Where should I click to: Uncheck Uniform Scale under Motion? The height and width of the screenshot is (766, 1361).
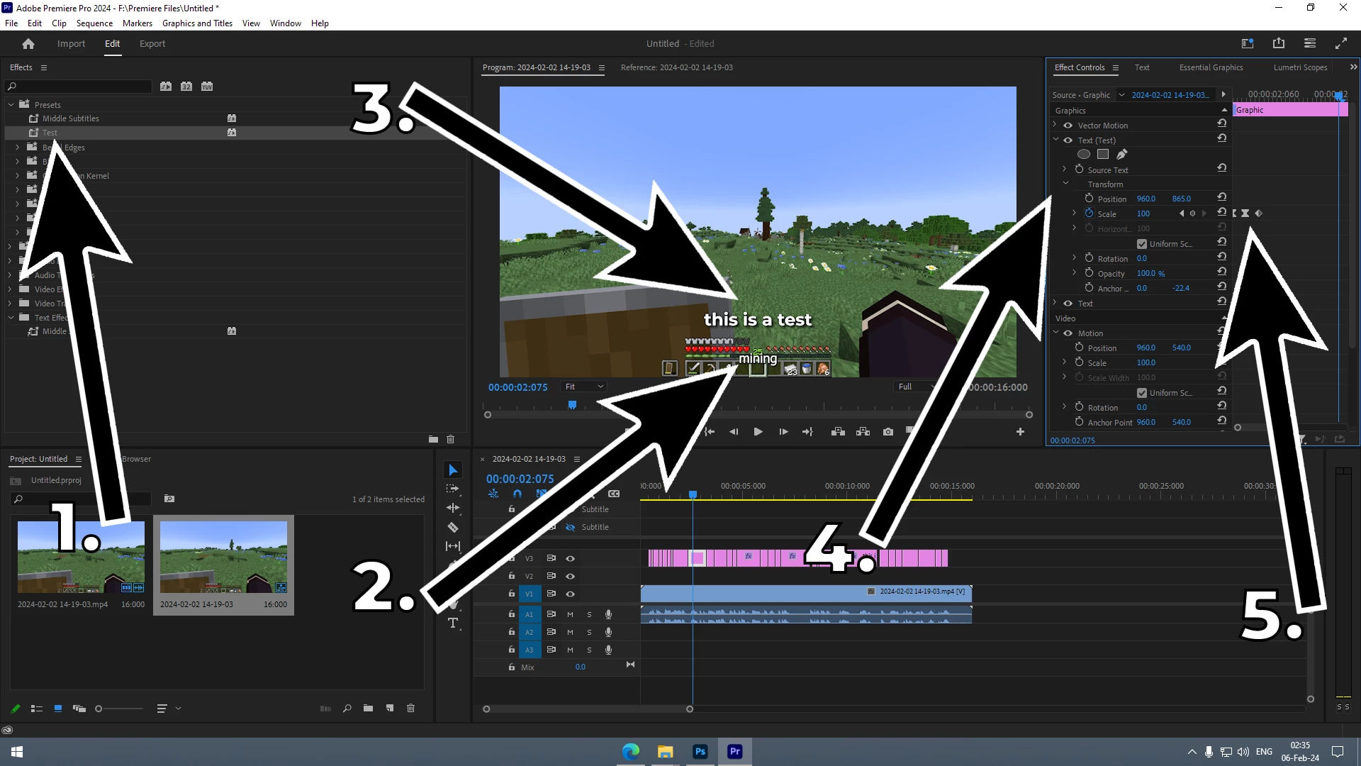pos(1141,392)
